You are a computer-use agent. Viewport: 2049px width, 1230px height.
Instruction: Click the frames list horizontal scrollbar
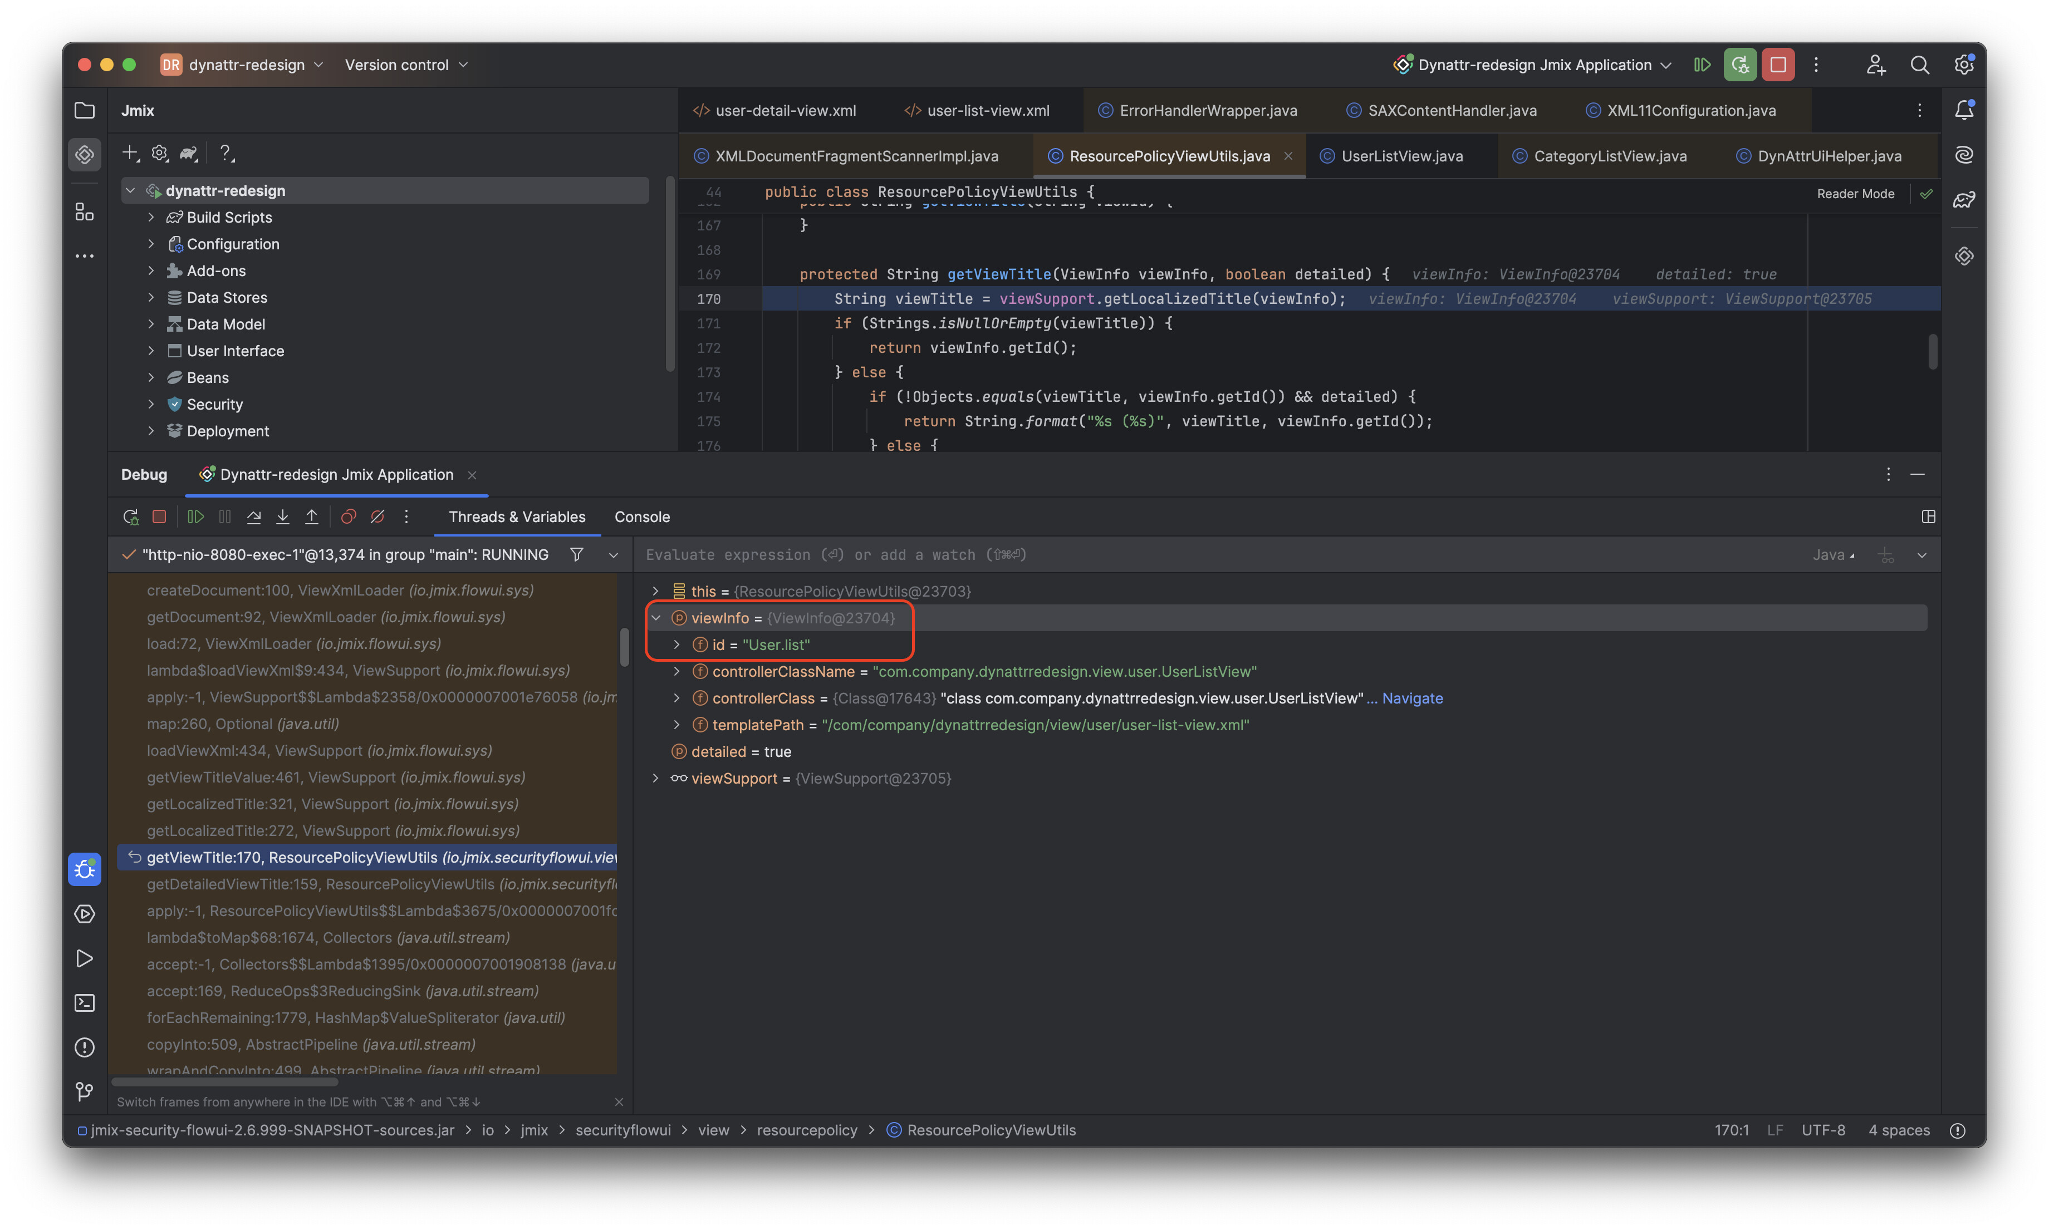click(225, 1081)
